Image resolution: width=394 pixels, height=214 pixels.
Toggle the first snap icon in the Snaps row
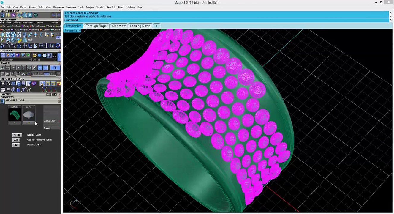pyautogui.click(x=3, y=68)
